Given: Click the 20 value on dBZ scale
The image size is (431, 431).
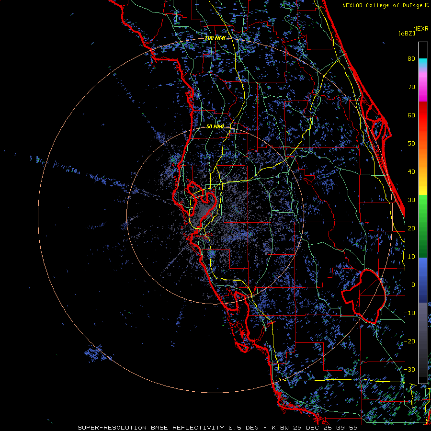Looking at the screenshot, I should tap(411, 228).
